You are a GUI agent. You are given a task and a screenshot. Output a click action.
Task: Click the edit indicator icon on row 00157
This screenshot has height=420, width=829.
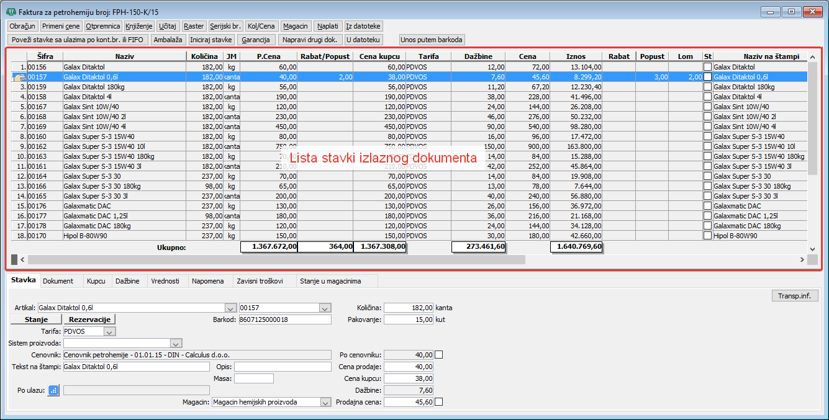(19, 77)
